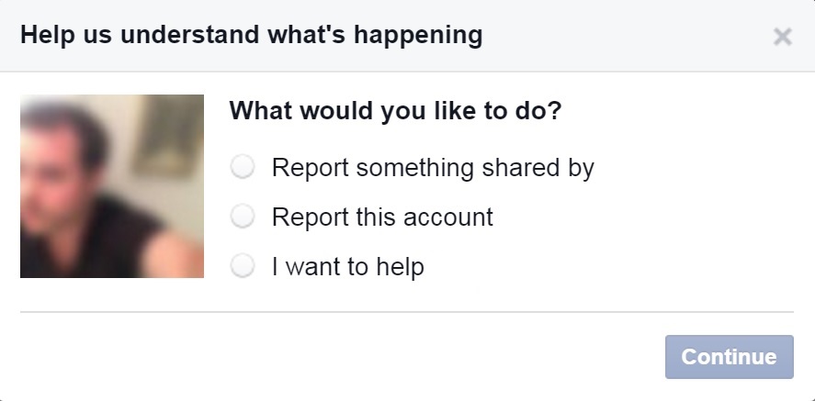Click the 'What would you like to do?' heading
Image resolution: width=815 pixels, height=401 pixels.
[x=395, y=112]
